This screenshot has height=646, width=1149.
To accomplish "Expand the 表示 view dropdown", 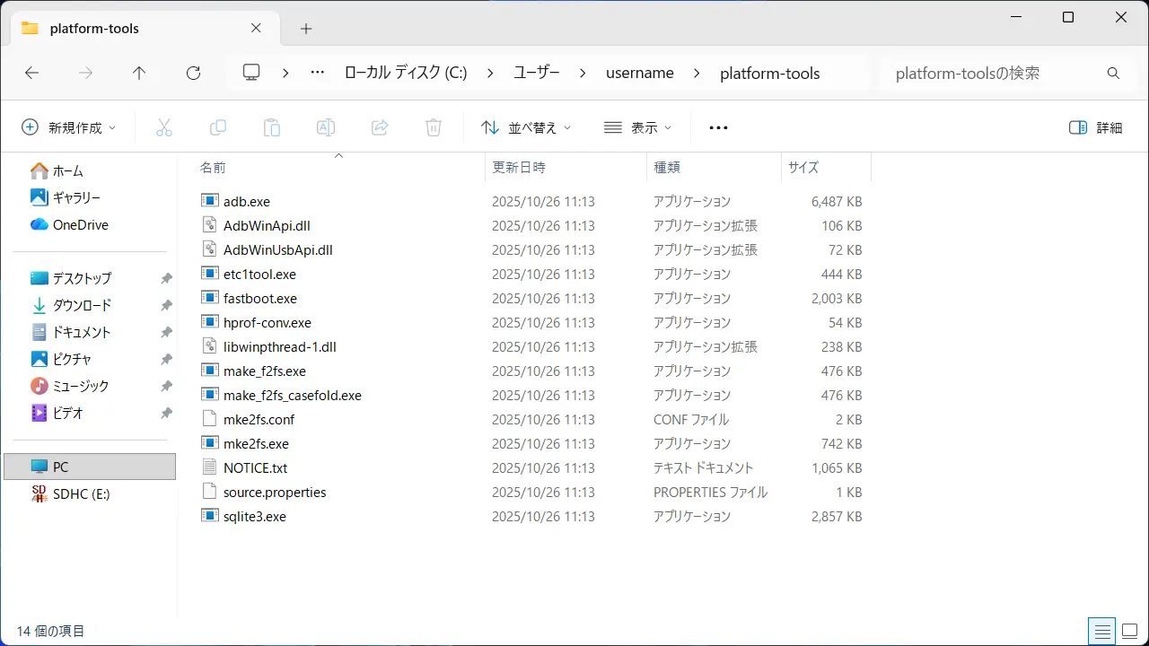I will tap(637, 127).
